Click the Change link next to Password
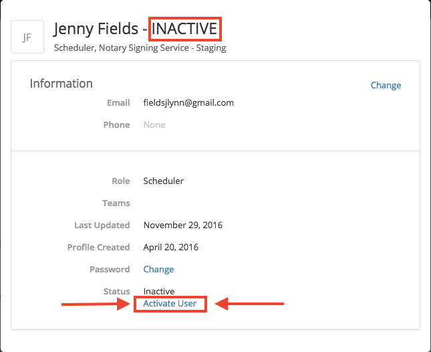The image size is (431, 352). point(158,269)
